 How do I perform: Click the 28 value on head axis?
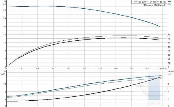(4, 10)
